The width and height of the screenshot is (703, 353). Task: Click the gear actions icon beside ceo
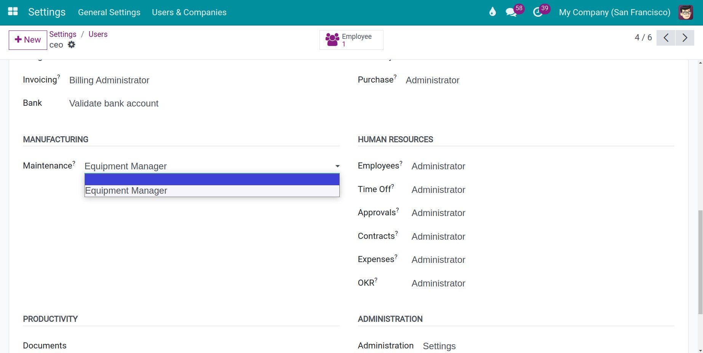pyautogui.click(x=72, y=45)
